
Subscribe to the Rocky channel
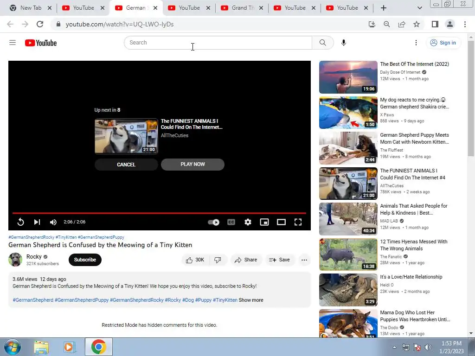coord(85,260)
